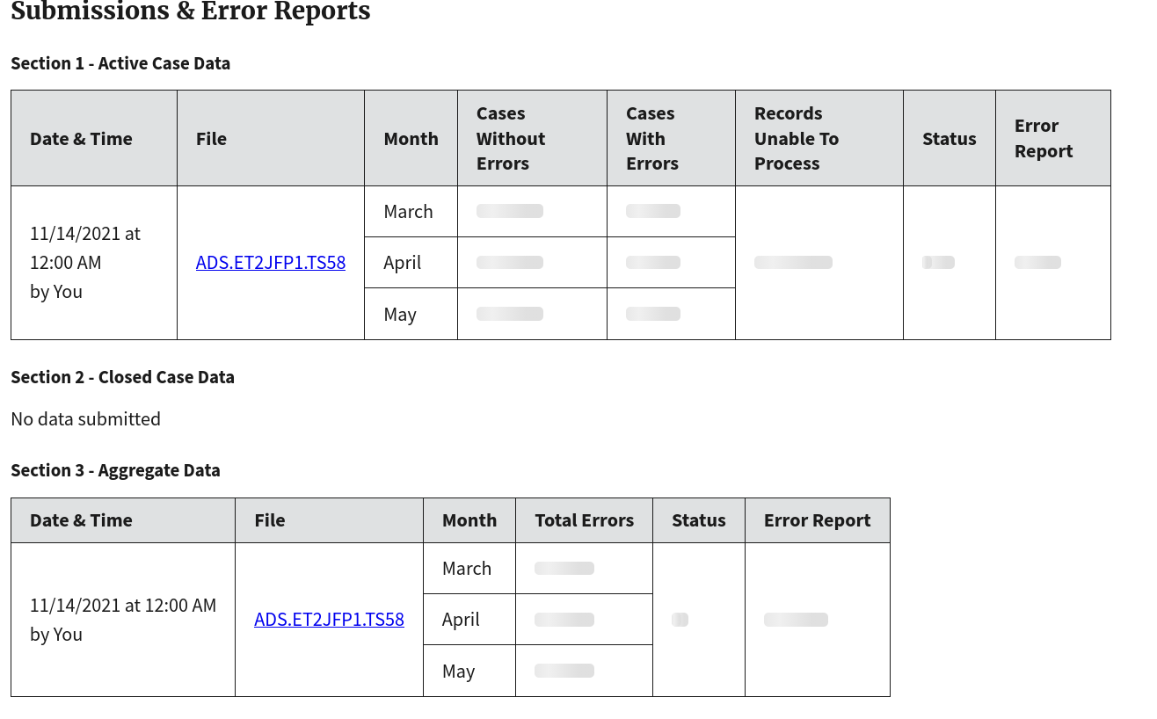Click the Submissions & Error Reports title

click(191, 11)
